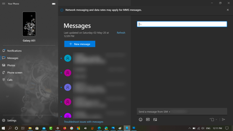Click the Send a message text box
233x131 pixels.
[x=182, y=112]
